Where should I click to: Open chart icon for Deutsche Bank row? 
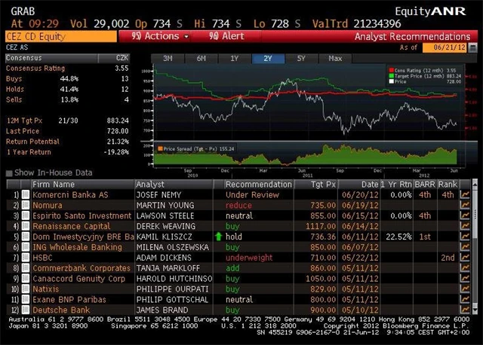click(x=465, y=310)
